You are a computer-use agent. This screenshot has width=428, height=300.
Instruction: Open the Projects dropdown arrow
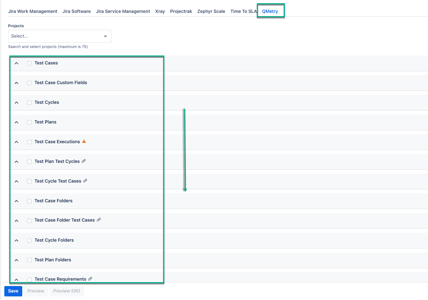pos(105,36)
